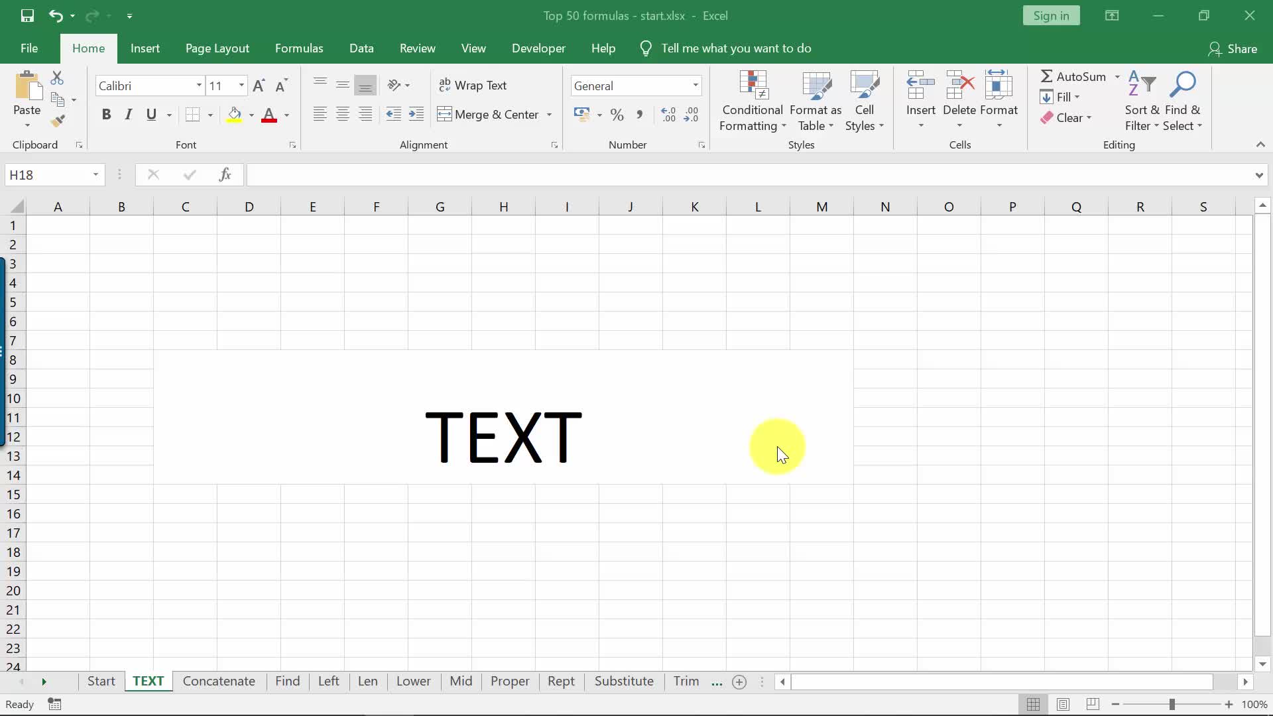Click the Percent Style icon

(x=617, y=115)
